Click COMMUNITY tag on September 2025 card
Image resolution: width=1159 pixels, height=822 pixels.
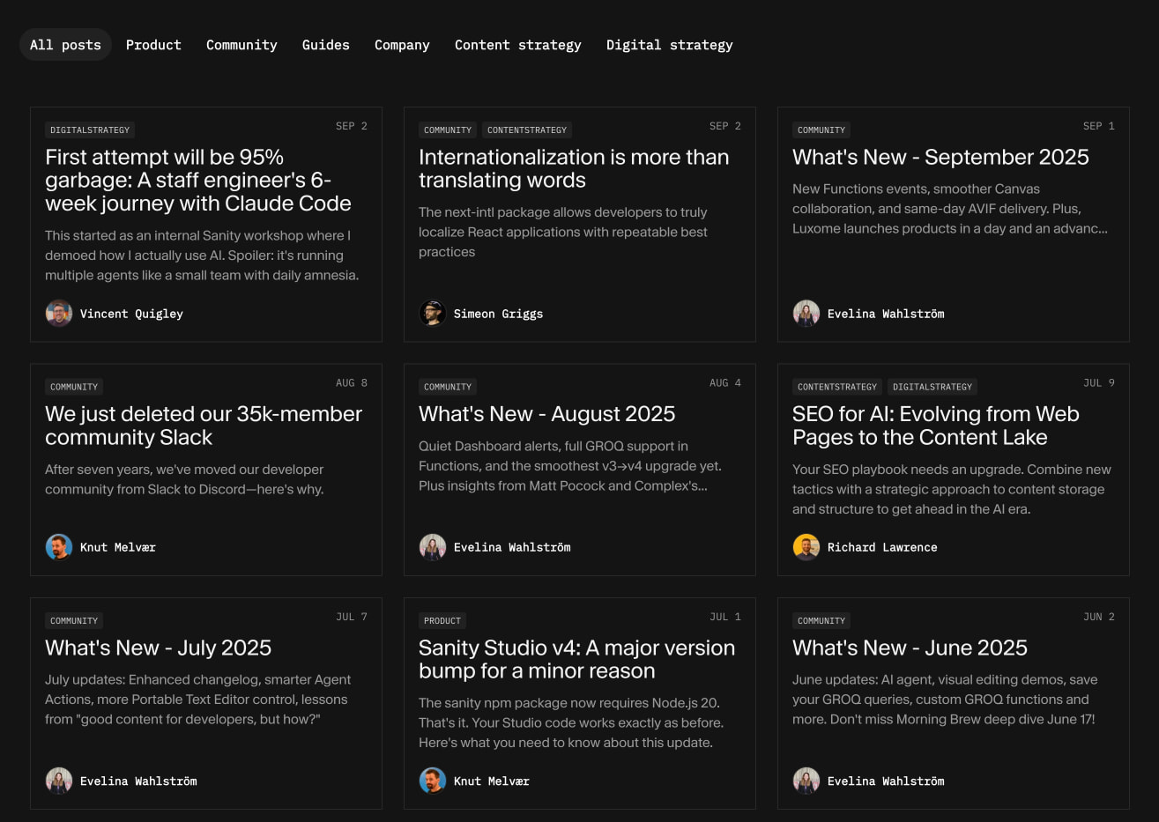coord(821,130)
